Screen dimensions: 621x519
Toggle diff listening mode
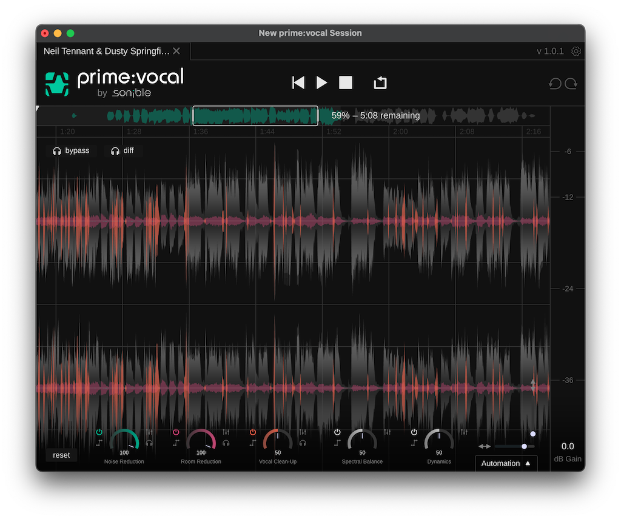click(x=122, y=151)
